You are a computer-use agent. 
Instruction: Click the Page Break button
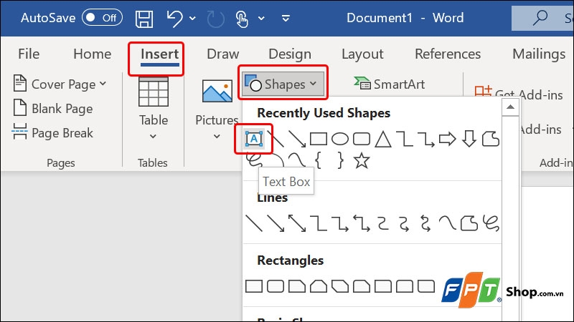(x=53, y=132)
